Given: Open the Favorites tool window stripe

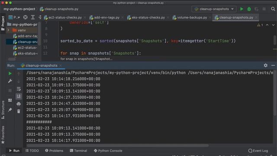Looking at the screenshot, I should (x=3, y=135).
